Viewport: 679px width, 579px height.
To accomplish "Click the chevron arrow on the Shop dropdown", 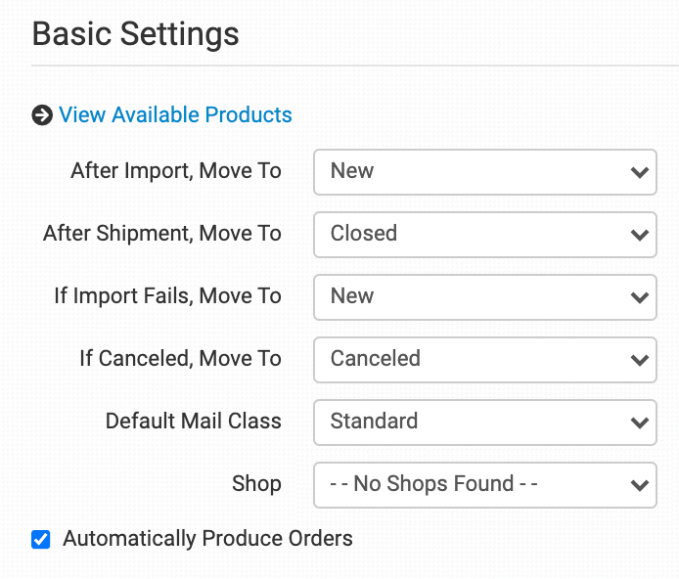I will tap(640, 485).
